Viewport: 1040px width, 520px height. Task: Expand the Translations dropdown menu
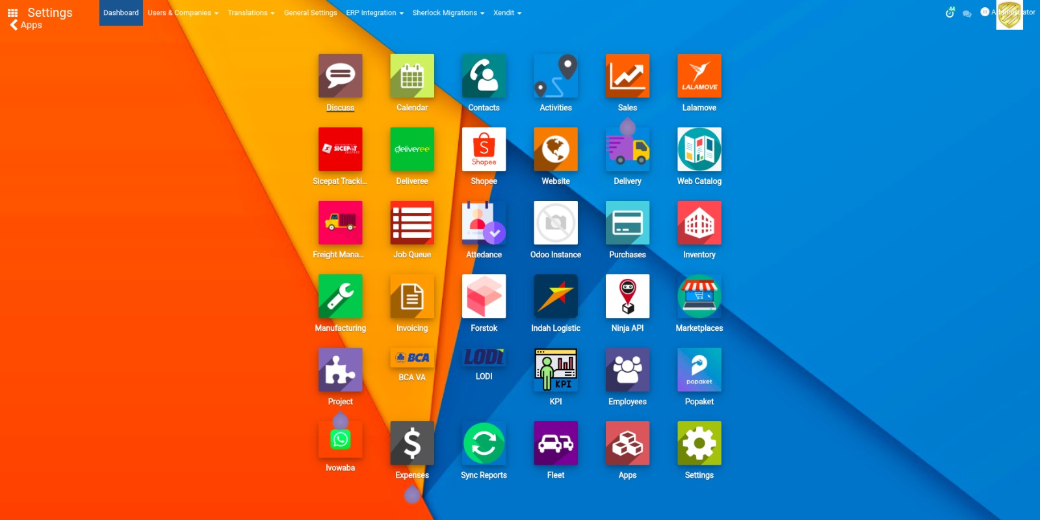[x=251, y=13]
